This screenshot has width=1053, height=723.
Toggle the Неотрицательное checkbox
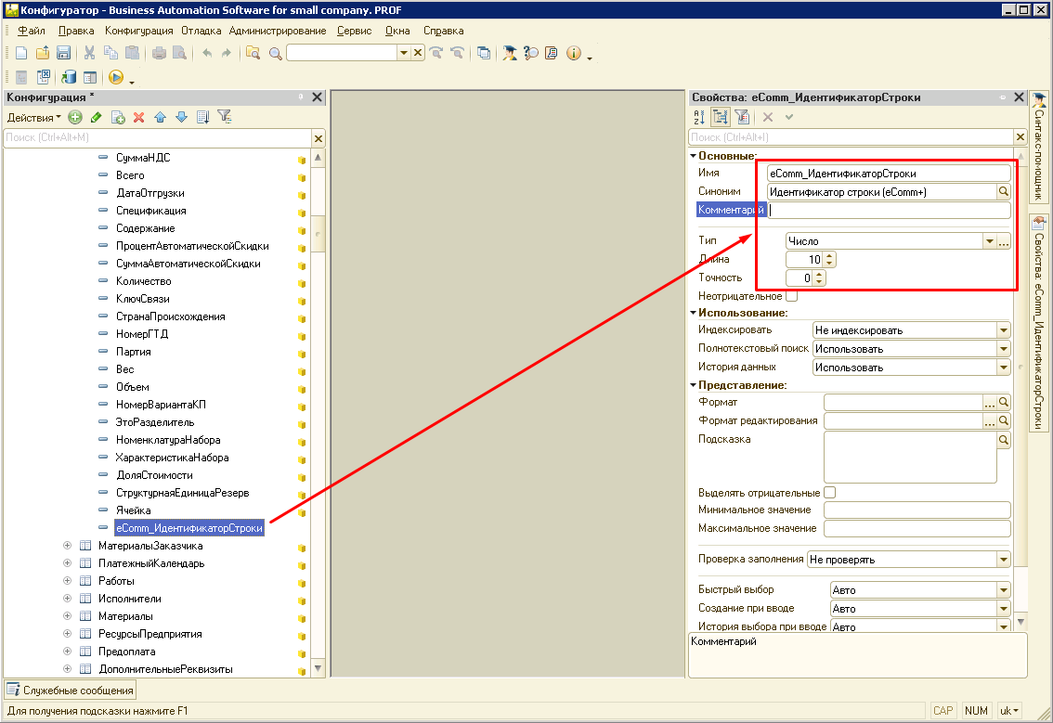791,296
